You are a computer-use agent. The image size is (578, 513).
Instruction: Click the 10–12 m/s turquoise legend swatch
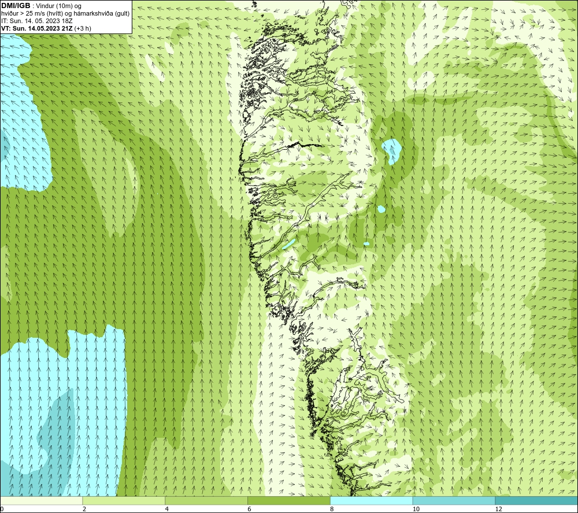[454, 500]
